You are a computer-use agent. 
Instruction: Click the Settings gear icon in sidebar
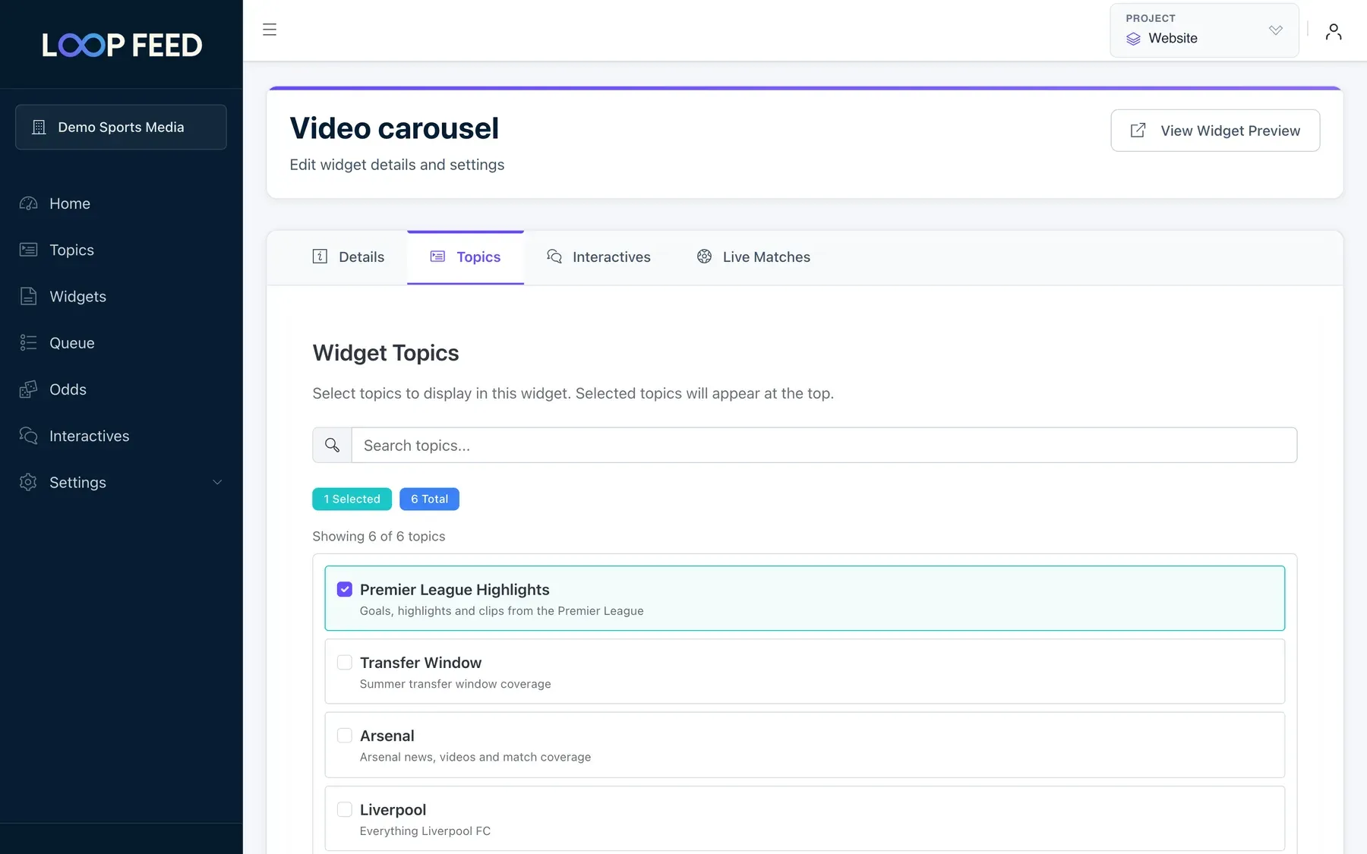tap(28, 482)
